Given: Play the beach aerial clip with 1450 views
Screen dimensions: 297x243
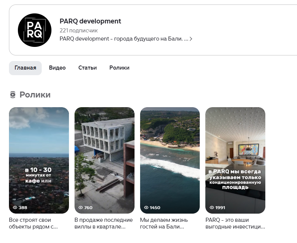Looking at the screenshot, I should (x=170, y=160).
